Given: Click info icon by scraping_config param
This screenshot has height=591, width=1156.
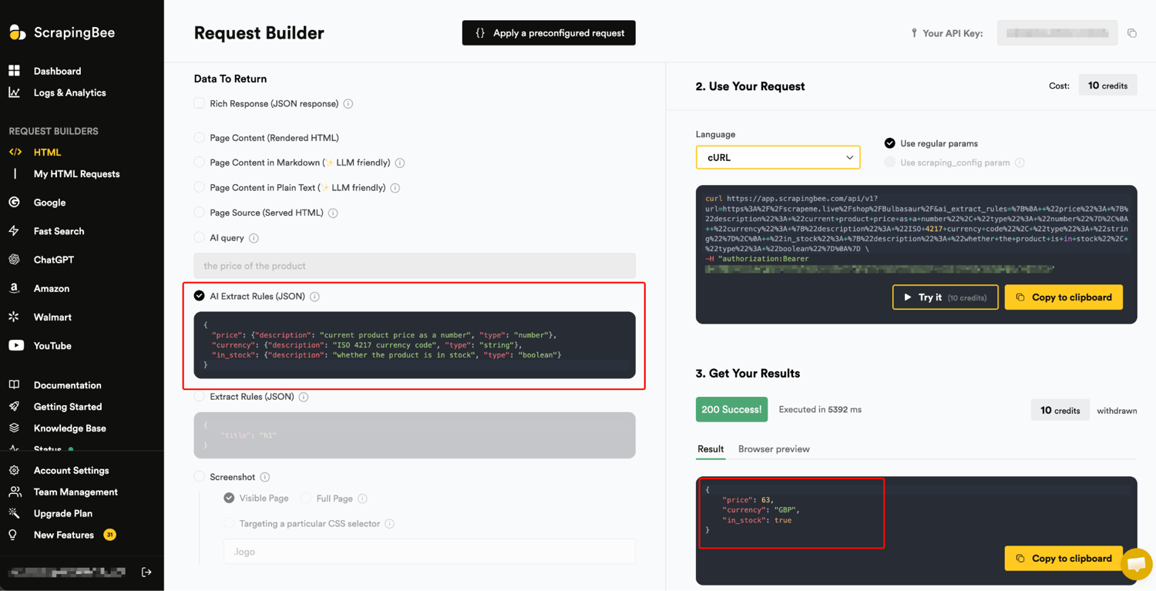Looking at the screenshot, I should click(x=1020, y=163).
